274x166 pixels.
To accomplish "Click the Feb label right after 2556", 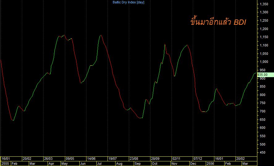I will [x=228, y=164].
